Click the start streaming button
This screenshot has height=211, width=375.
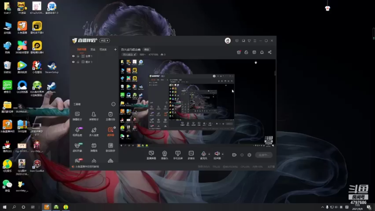[x=264, y=155]
